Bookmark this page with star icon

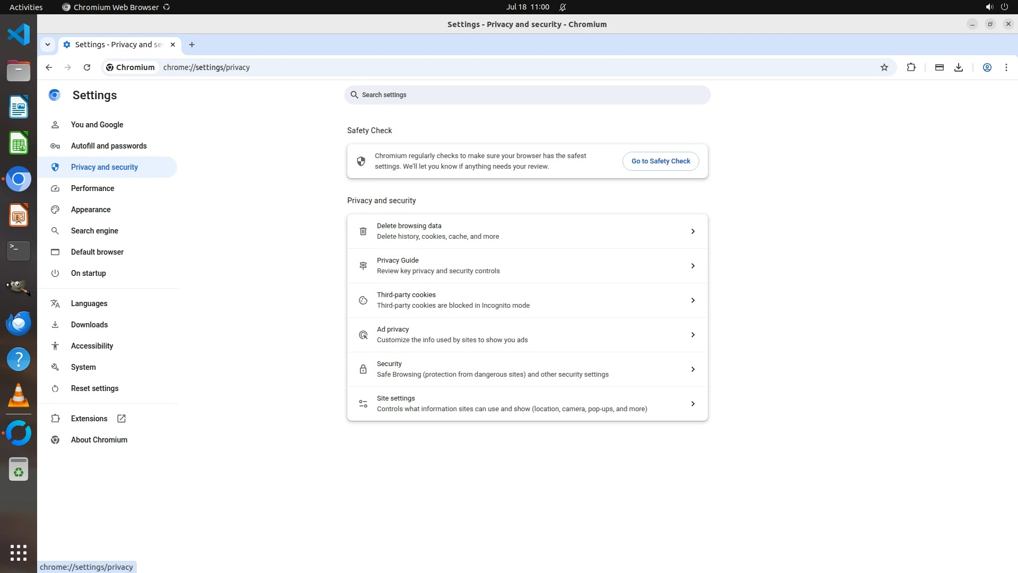point(884,67)
